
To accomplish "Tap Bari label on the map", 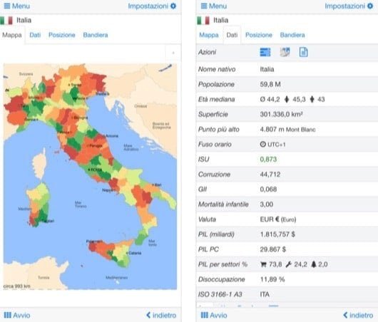I will coord(157,185).
